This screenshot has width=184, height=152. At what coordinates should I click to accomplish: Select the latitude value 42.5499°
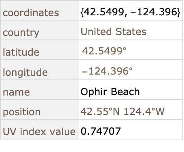coord(104,51)
